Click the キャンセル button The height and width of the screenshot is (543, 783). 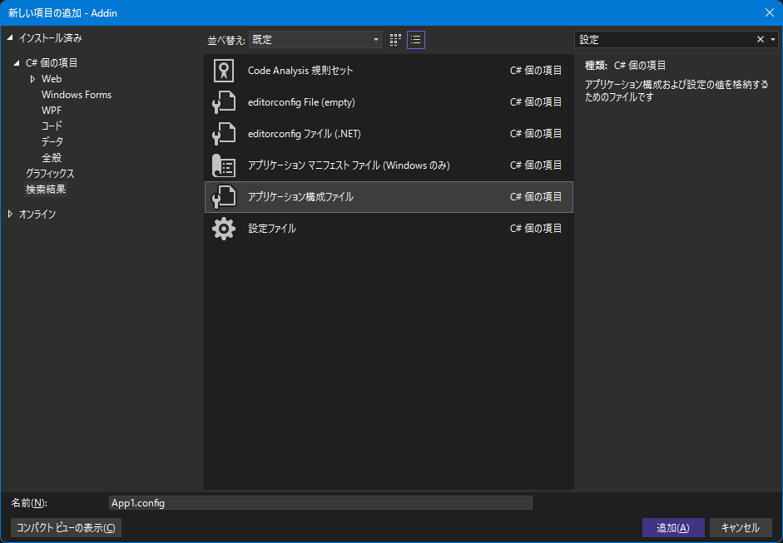(741, 527)
